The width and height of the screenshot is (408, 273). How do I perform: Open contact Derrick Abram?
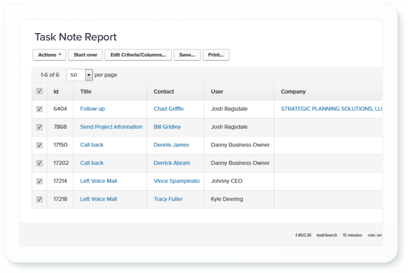pos(172,163)
